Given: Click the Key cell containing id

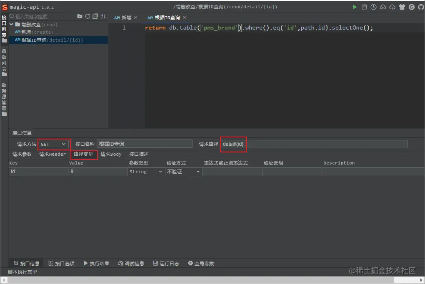Looking at the screenshot, I should point(38,172).
